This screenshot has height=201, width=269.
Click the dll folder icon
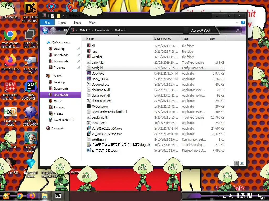click(89, 46)
